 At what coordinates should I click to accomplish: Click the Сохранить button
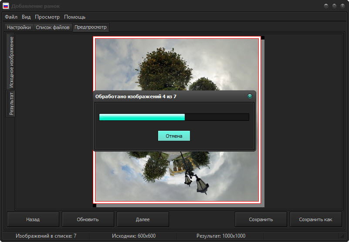(261, 219)
